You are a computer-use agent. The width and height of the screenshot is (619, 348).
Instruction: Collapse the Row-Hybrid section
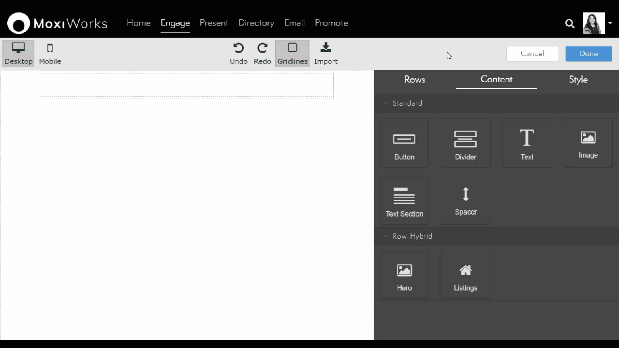(386, 236)
